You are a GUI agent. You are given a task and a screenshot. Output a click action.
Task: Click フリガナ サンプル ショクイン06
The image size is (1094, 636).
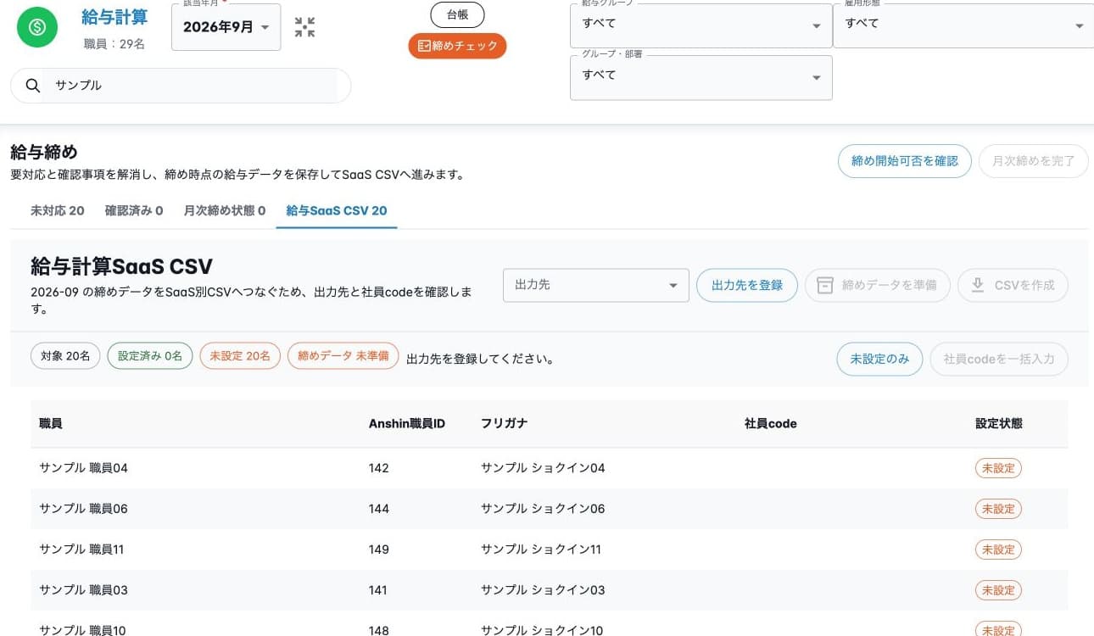(543, 509)
